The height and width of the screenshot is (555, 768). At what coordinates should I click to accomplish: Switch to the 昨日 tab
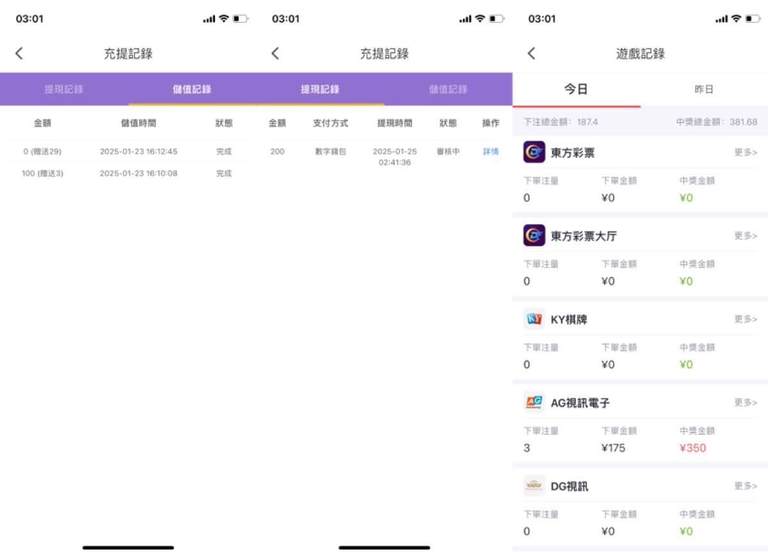coord(704,90)
